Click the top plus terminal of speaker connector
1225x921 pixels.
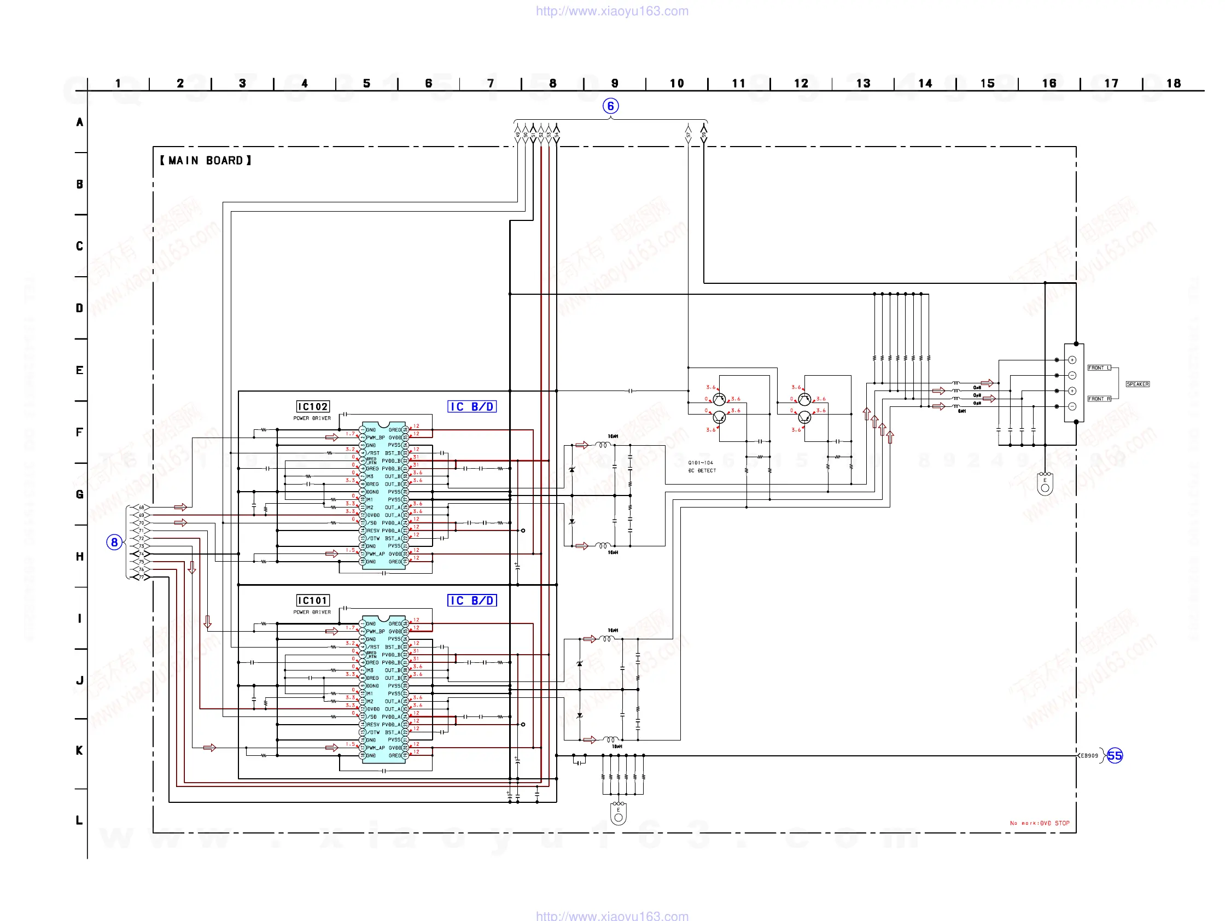click(x=1072, y=360)
